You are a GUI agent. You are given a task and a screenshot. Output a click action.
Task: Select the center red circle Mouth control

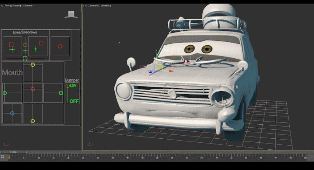point(33,89)
